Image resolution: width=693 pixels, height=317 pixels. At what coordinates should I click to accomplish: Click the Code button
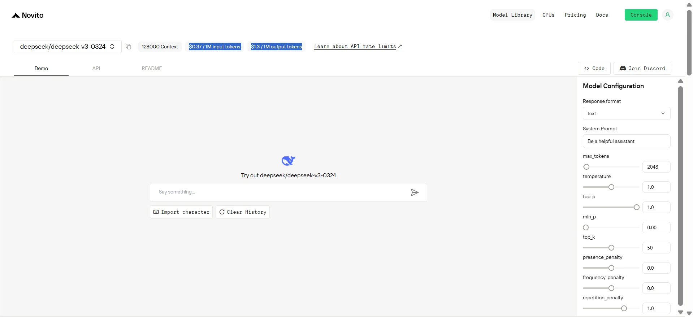pyautogui.click(x=594, y=68)
